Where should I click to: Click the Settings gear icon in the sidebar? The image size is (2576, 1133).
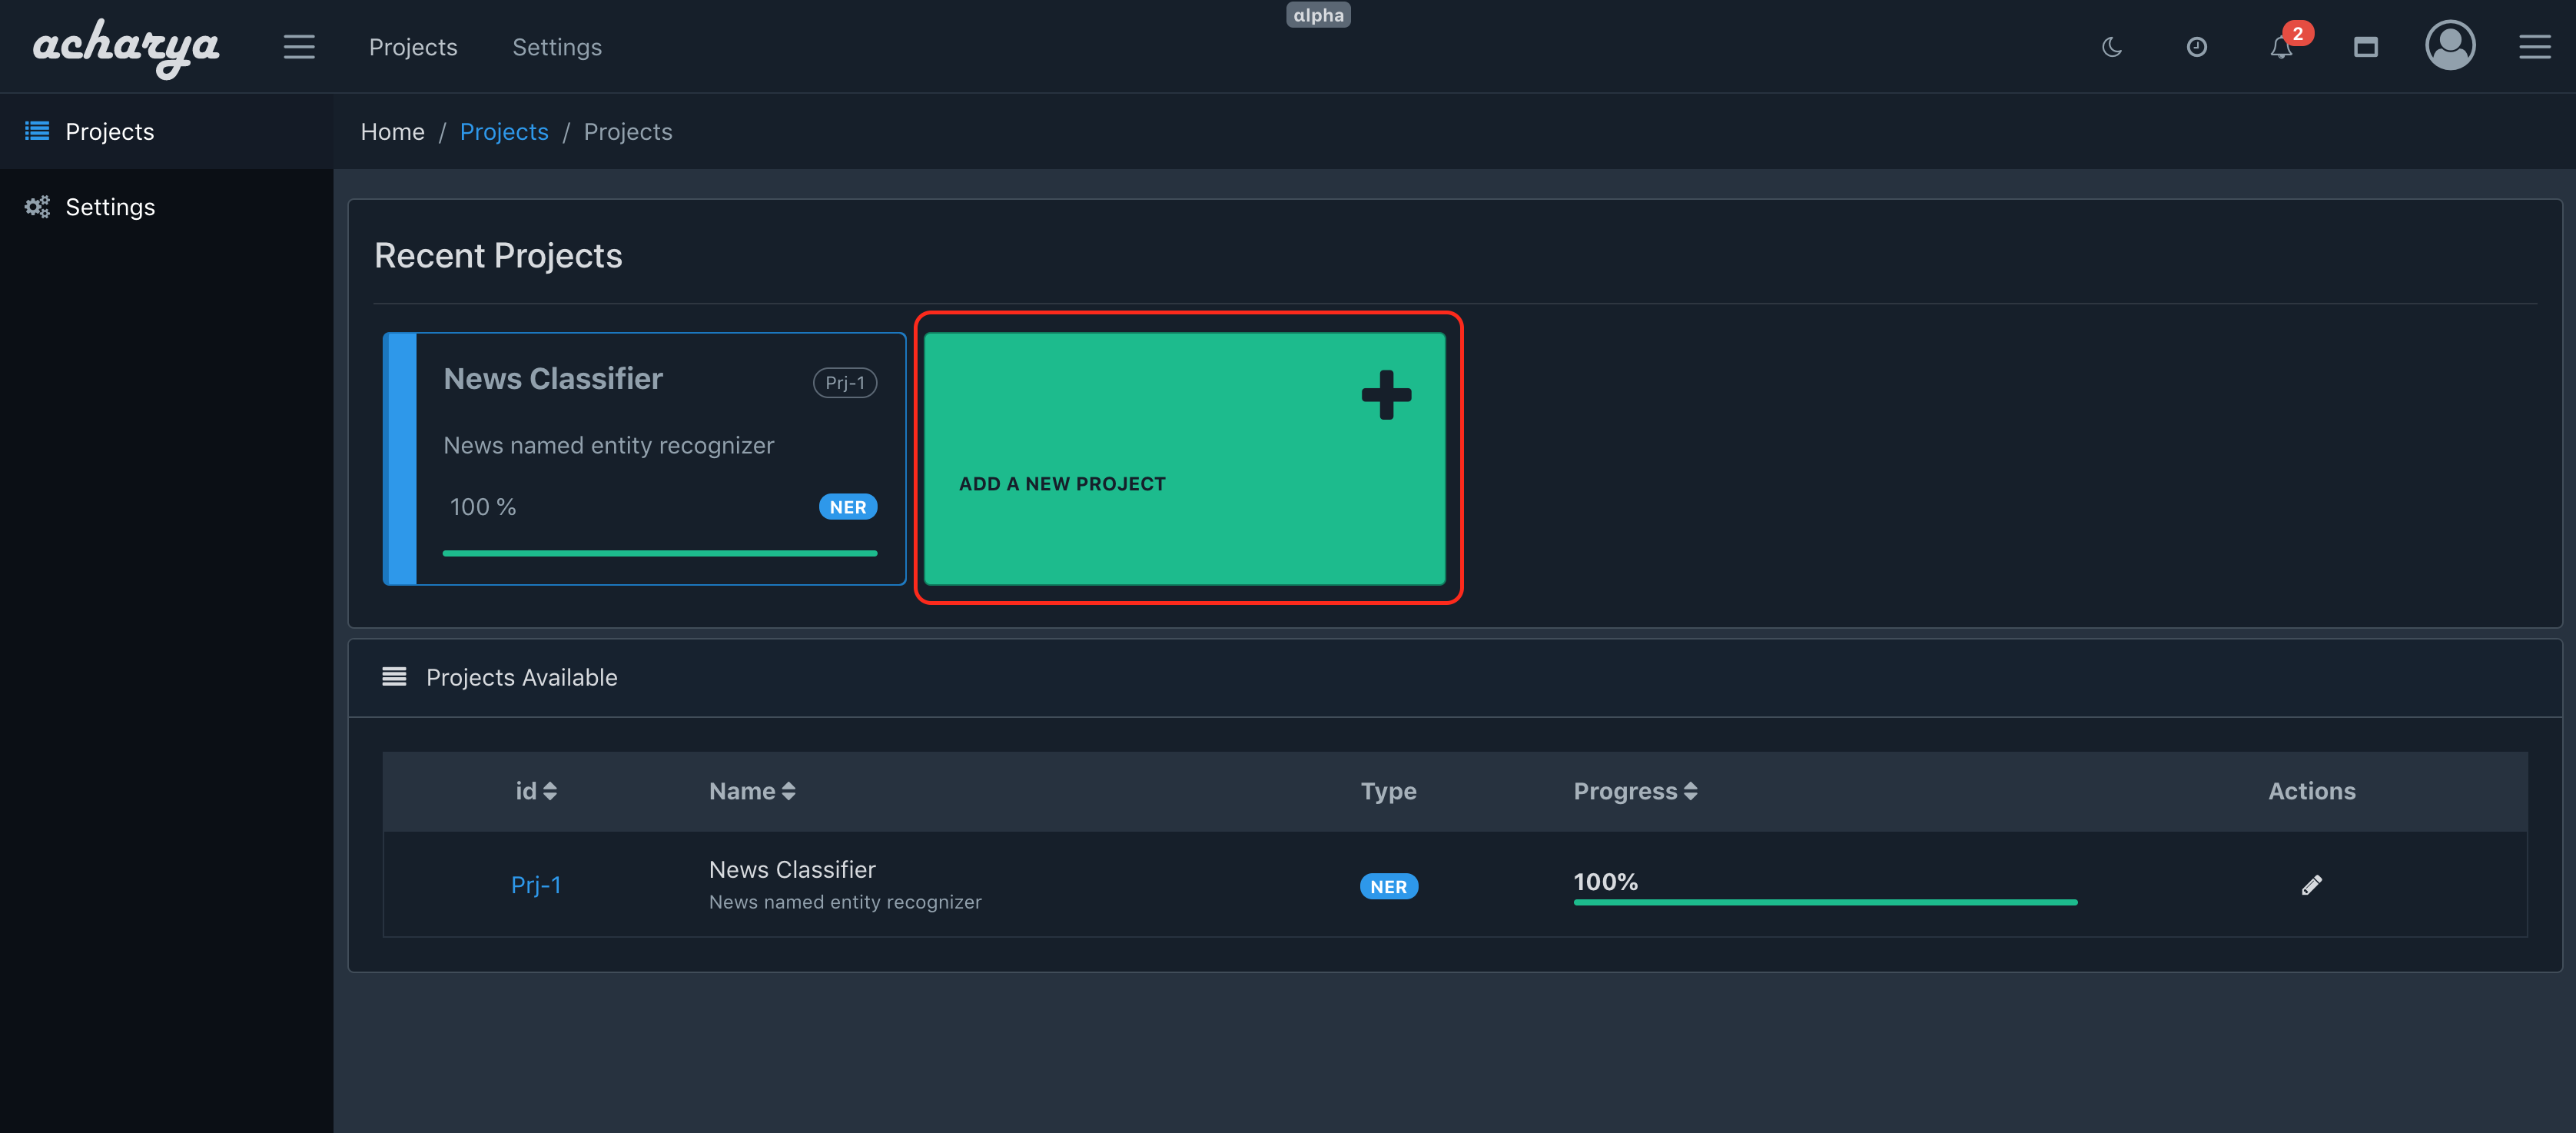coord(36,206)
